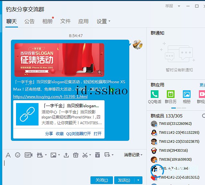Select the first page indicator under group apps
Image resolution: width=205 pixels, height=185 pixels.
click(174, 108)
